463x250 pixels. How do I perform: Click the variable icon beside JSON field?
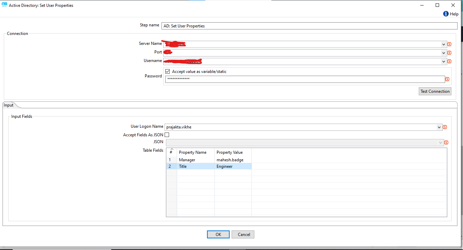coord(446,142)
